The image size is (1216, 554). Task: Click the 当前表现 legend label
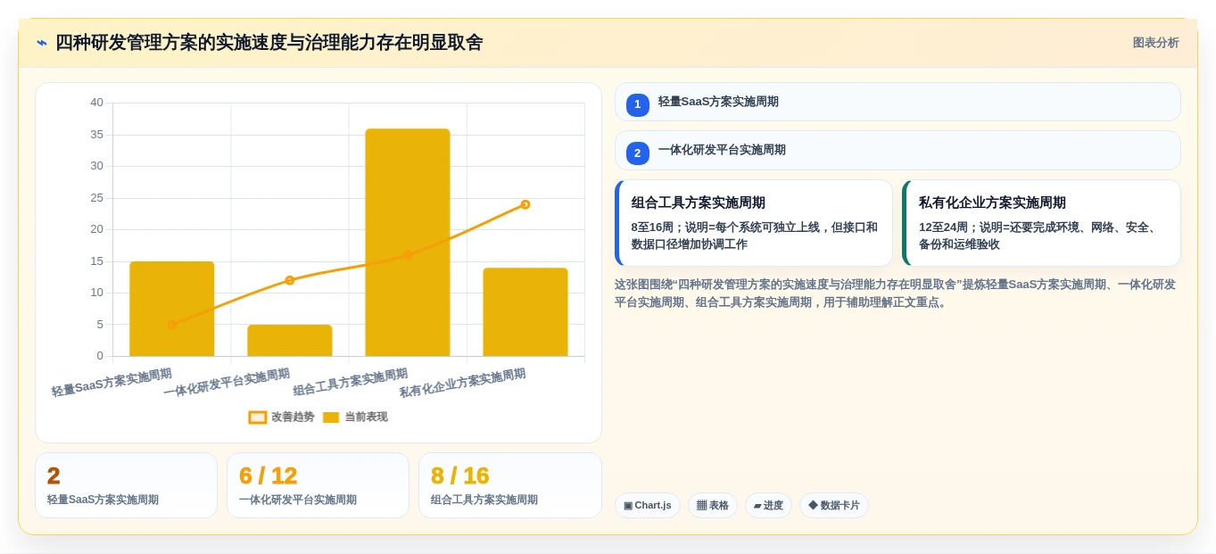[x=366, y=417]
